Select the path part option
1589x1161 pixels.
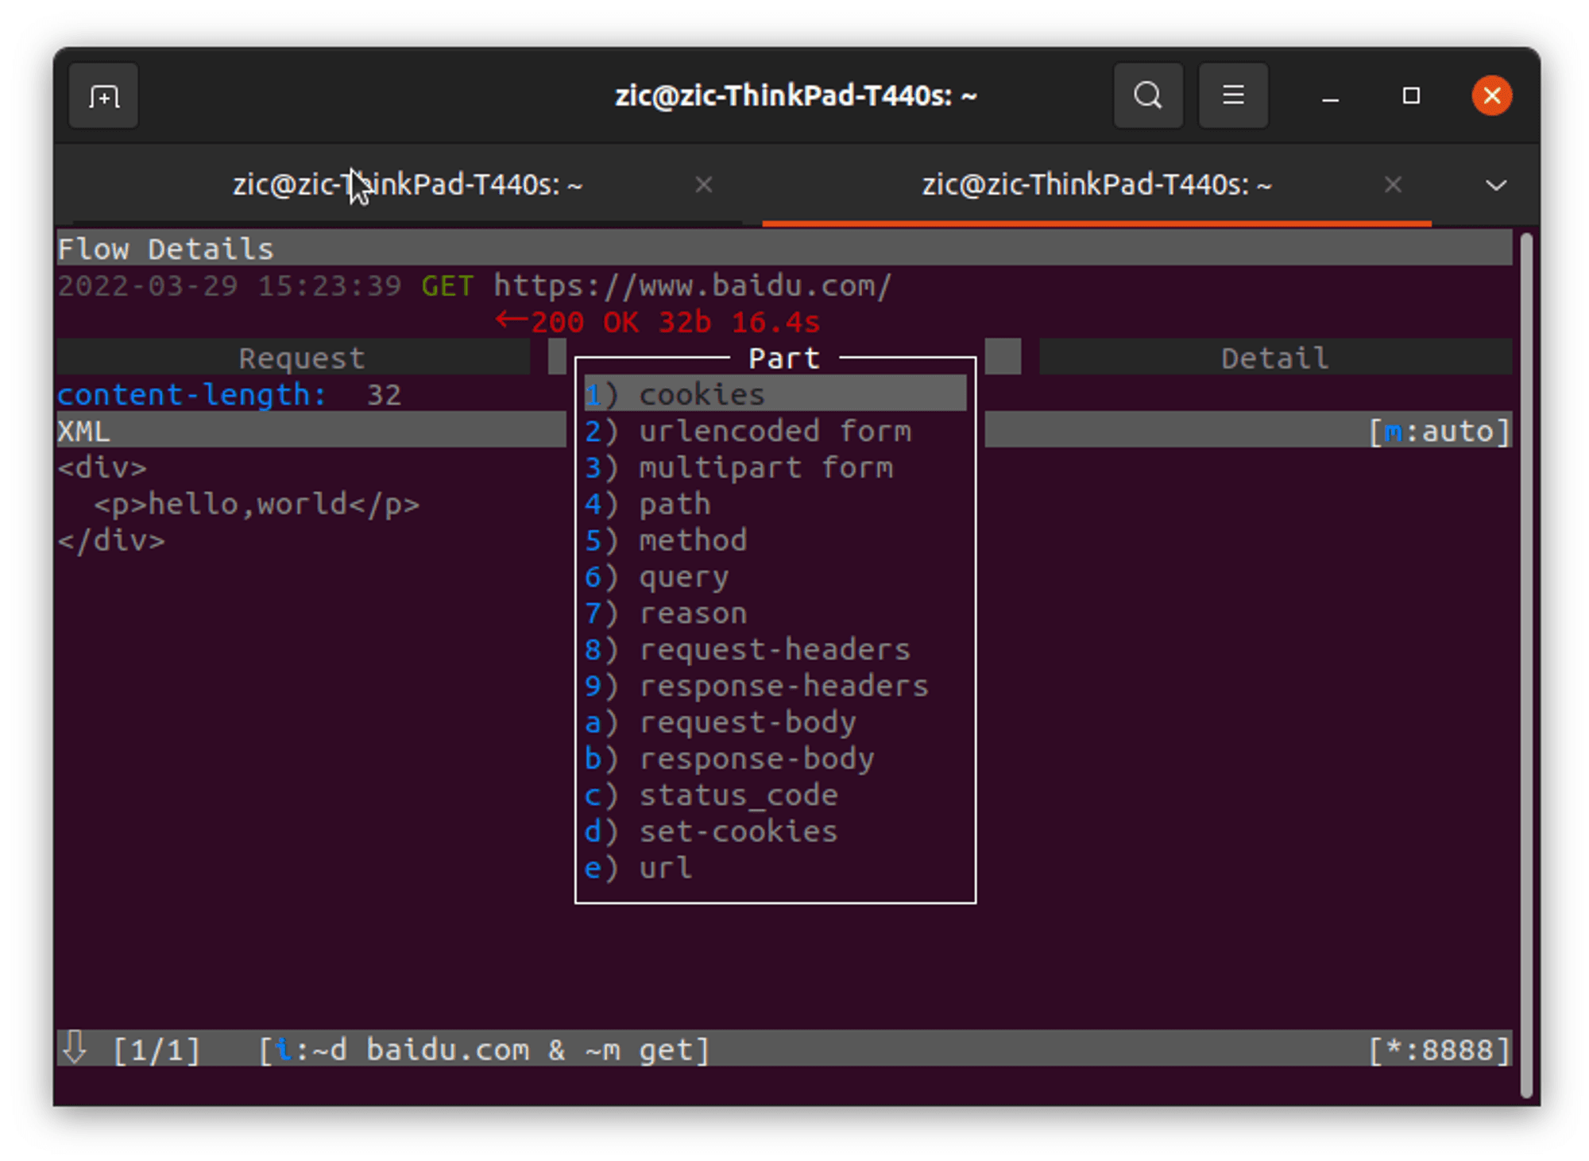(x=775, y=504)
